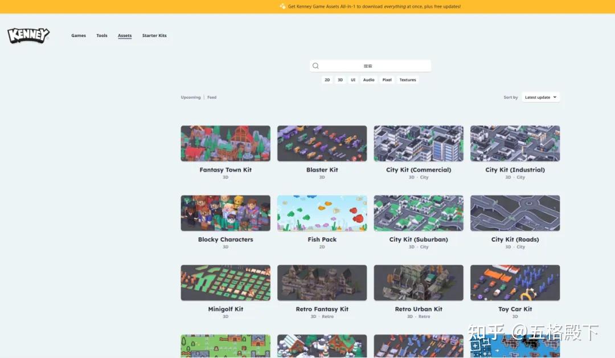Open the Fantasy Town Kit thumbnail
Image resolution: width=615 pixels, height=358 pixels.
click(225, 143)
